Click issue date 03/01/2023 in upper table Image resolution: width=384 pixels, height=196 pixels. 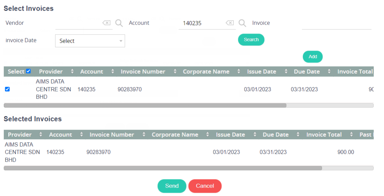click(257, 89)
